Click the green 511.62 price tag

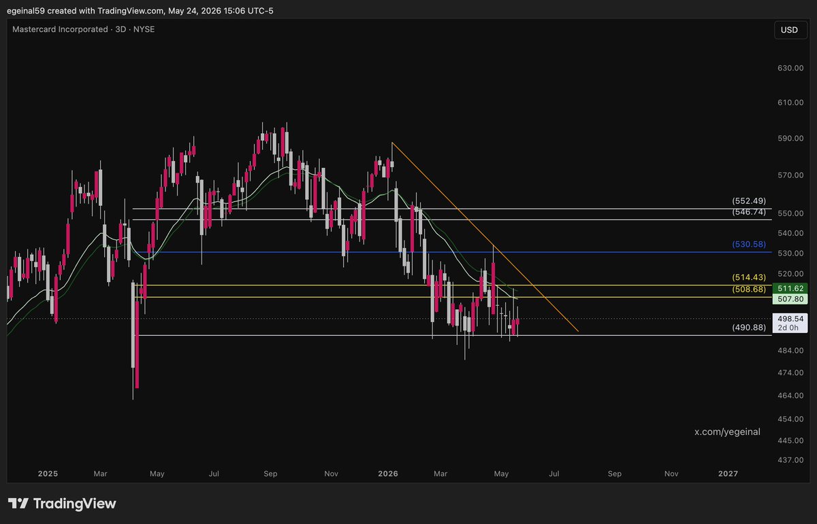click(790, 288)
